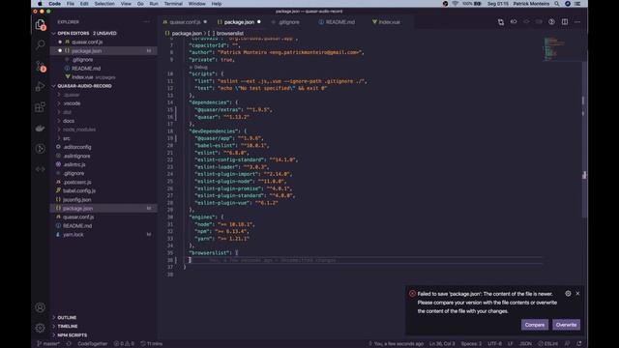Open the Extensions view
Screen dimensions: 619x348
(x=41, y=107)
